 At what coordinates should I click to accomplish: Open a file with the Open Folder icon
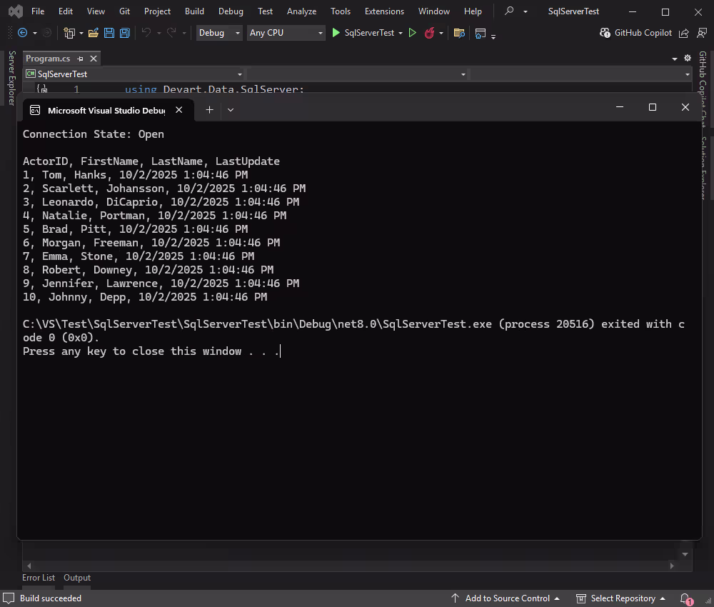pos(94,33)
